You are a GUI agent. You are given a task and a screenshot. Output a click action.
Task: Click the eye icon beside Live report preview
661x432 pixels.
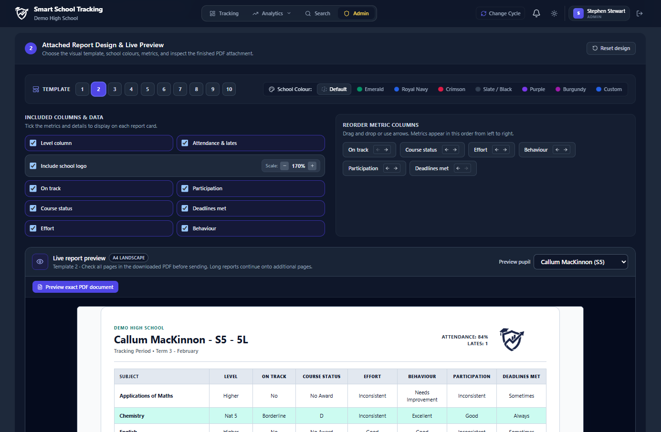40,262
